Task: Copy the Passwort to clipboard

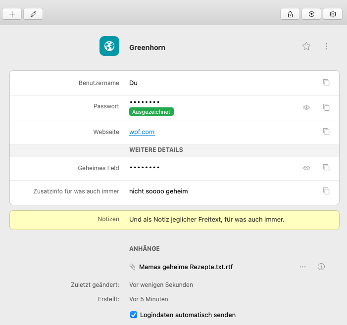Action: (326, 107)
